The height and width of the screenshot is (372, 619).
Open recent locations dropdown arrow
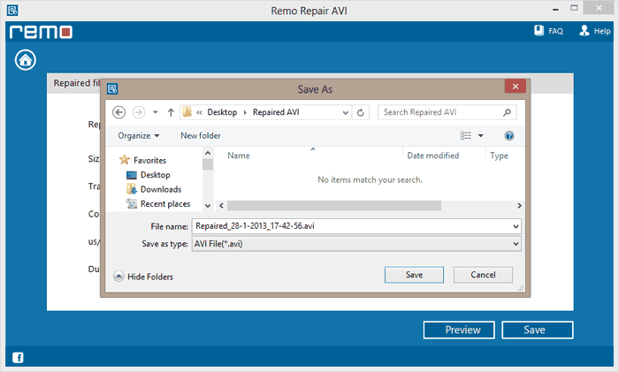[x=156, y=112]
